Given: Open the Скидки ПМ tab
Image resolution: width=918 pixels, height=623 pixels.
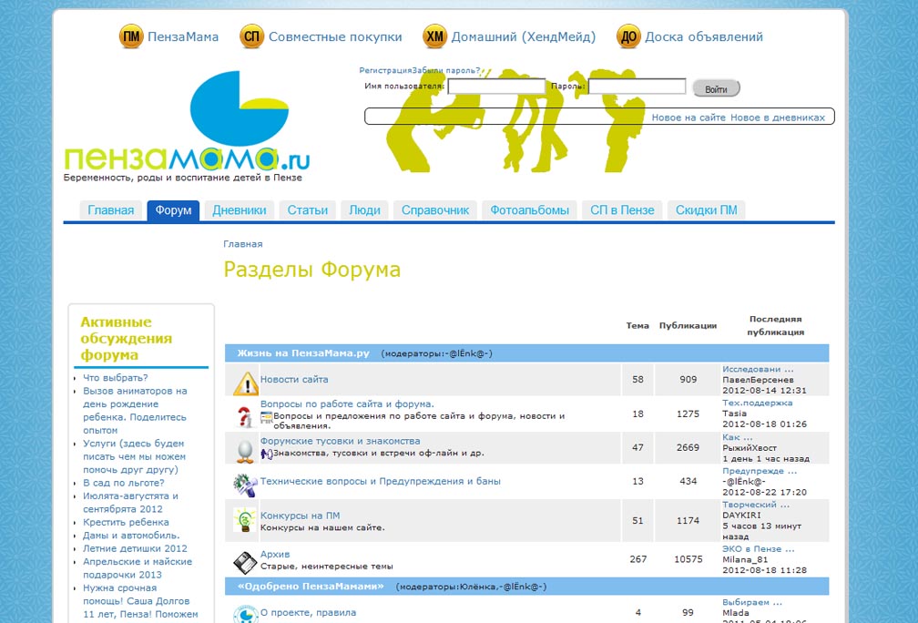Looking at the screenshot, I should point(706,210).
